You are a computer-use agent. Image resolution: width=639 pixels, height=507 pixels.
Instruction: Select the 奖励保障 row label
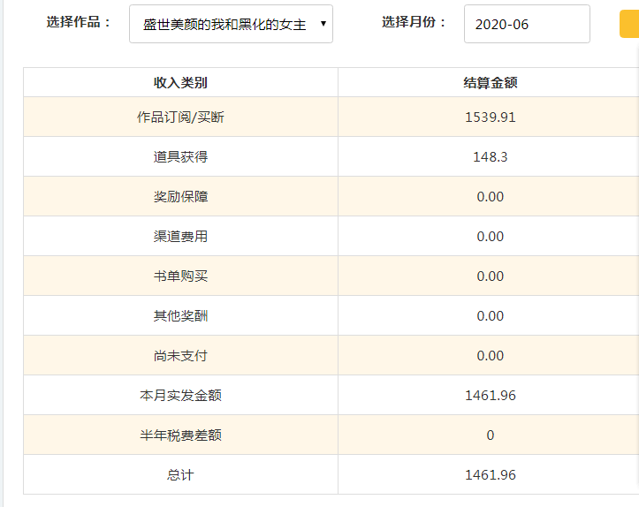click(x=180, y=197)
